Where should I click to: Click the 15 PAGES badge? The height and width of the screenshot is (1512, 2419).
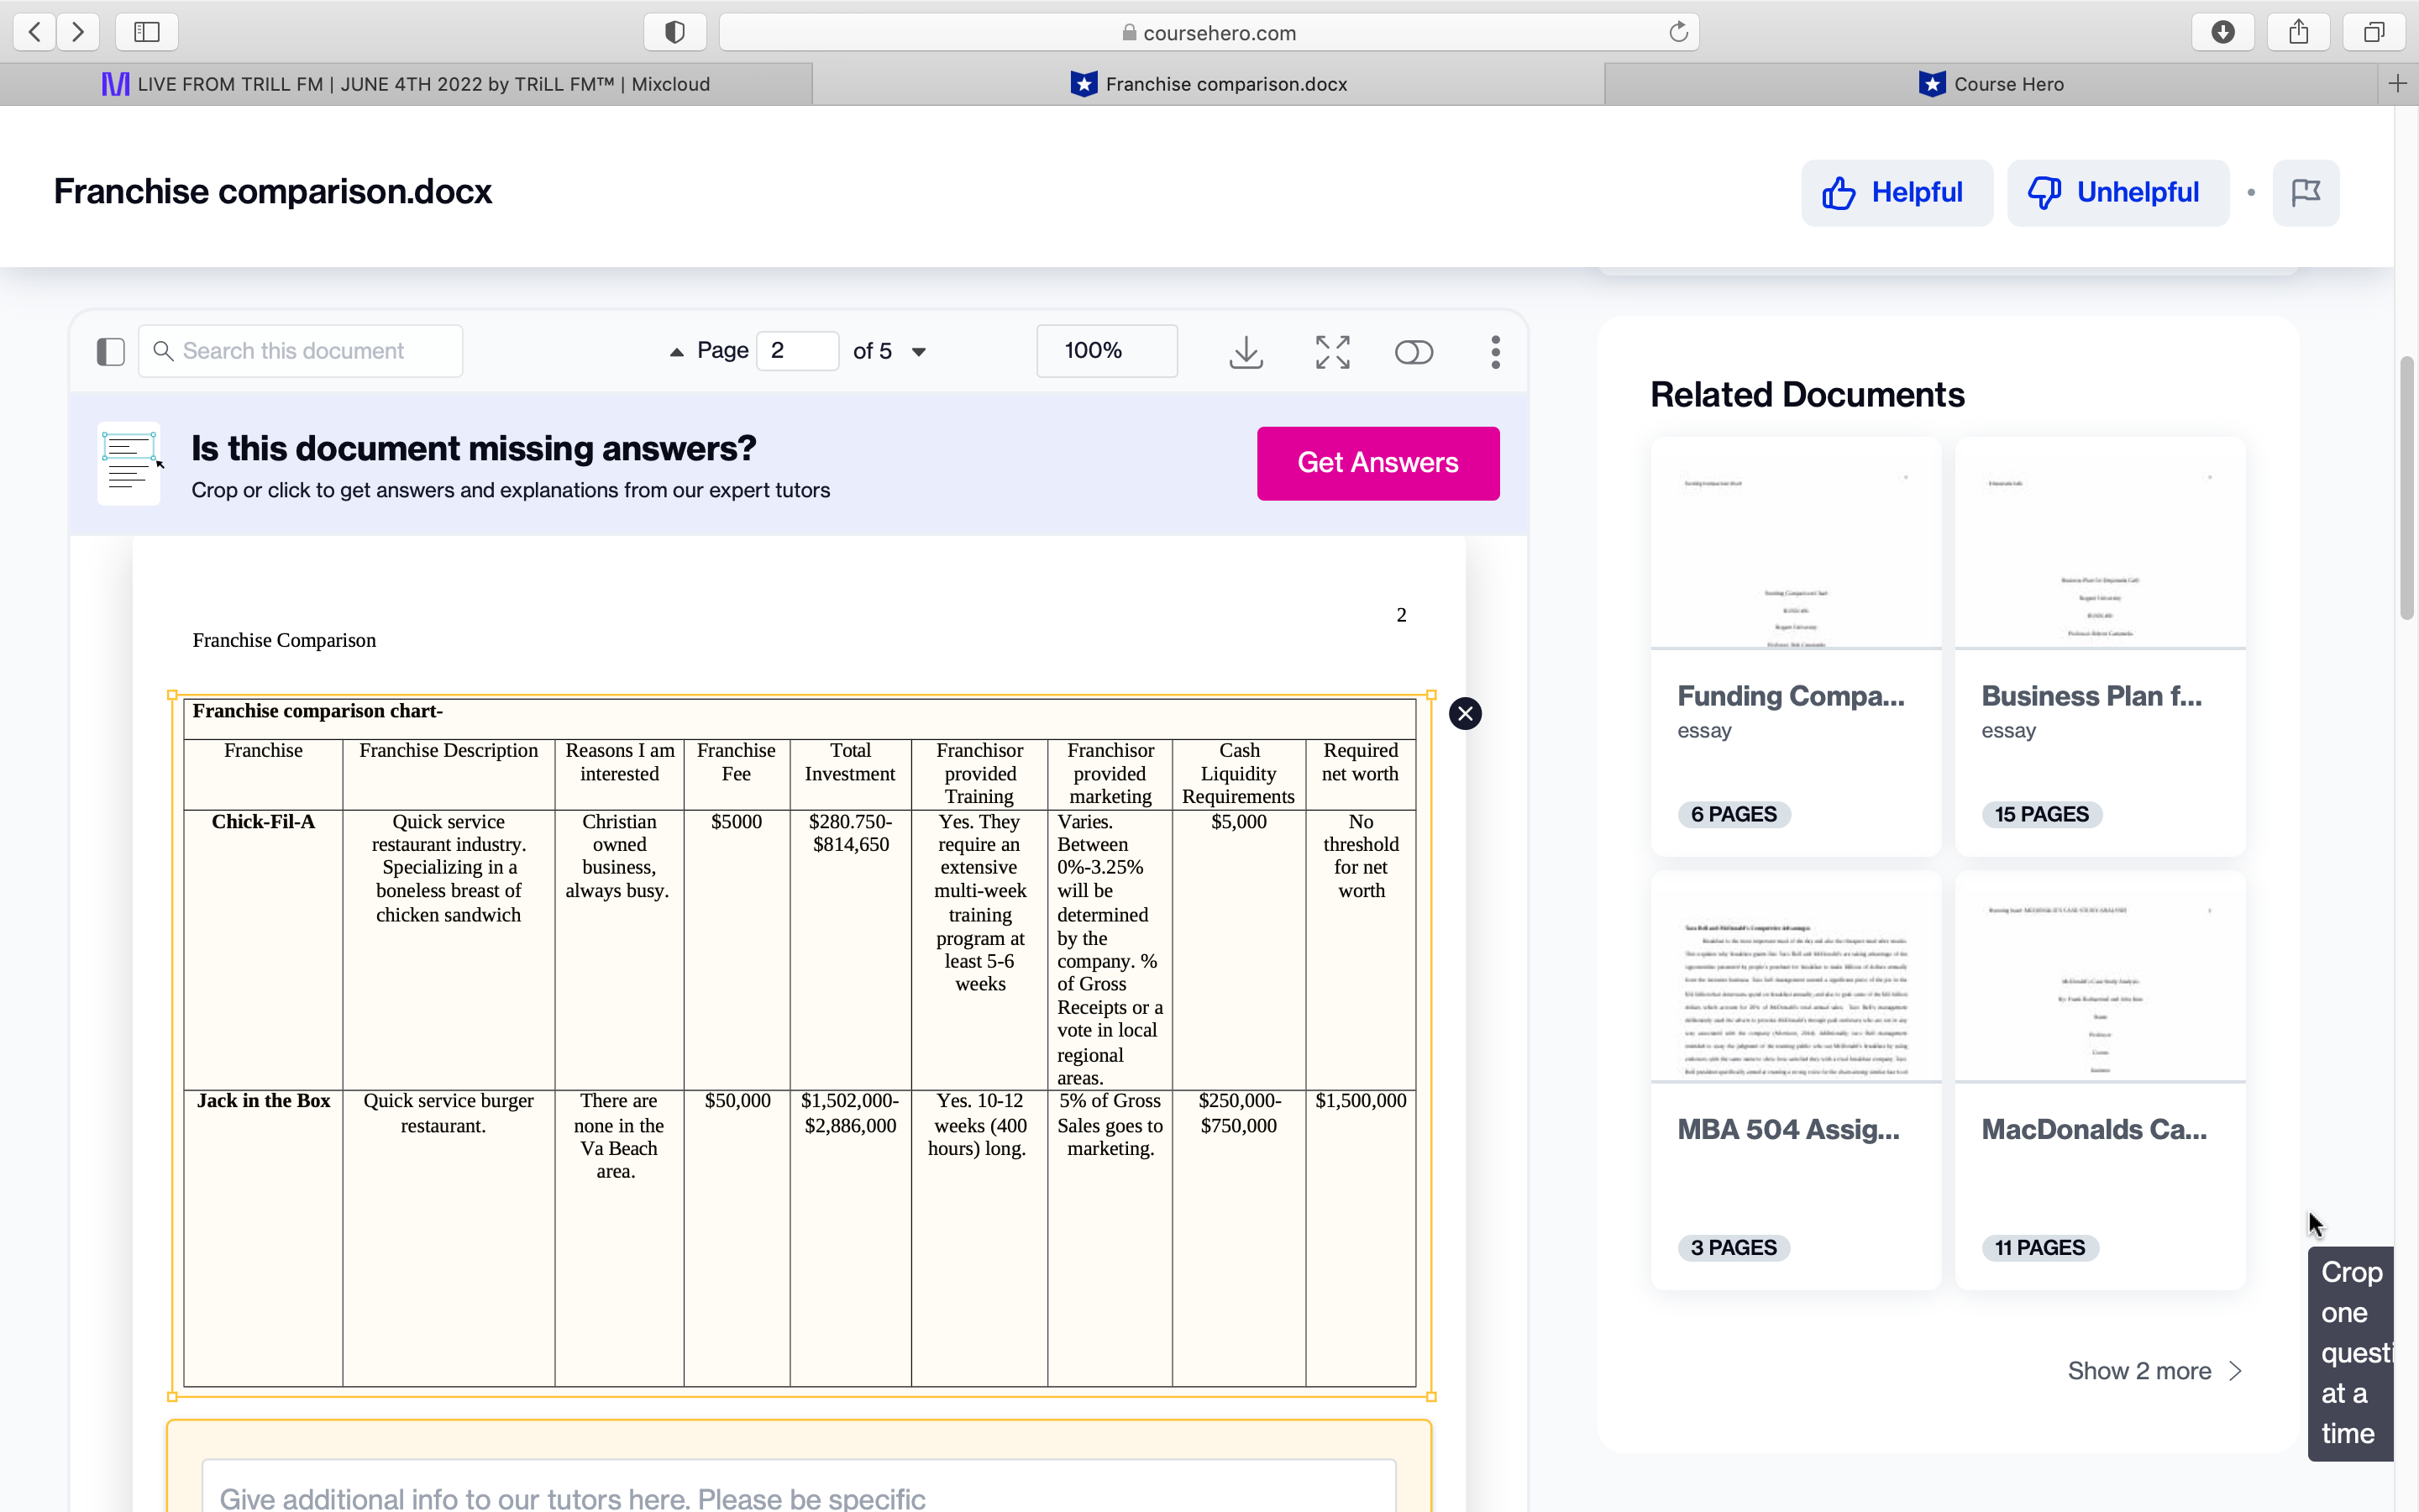pyautogui.click(x=2041, y=814)
